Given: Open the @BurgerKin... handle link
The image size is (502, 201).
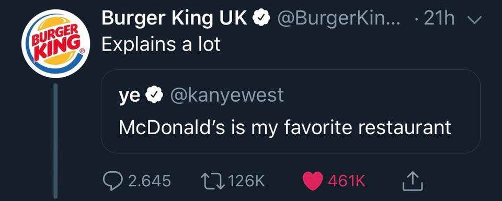Looking at the screenshot, I should pyautogui.click(x=340, y=20).
